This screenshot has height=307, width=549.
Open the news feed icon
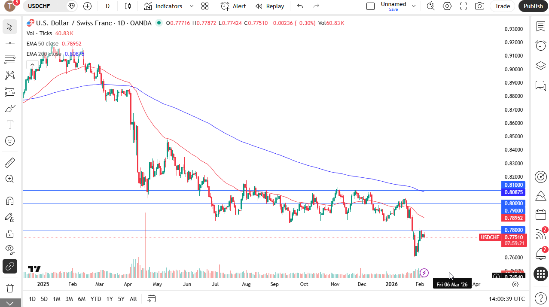coord(540,234)
